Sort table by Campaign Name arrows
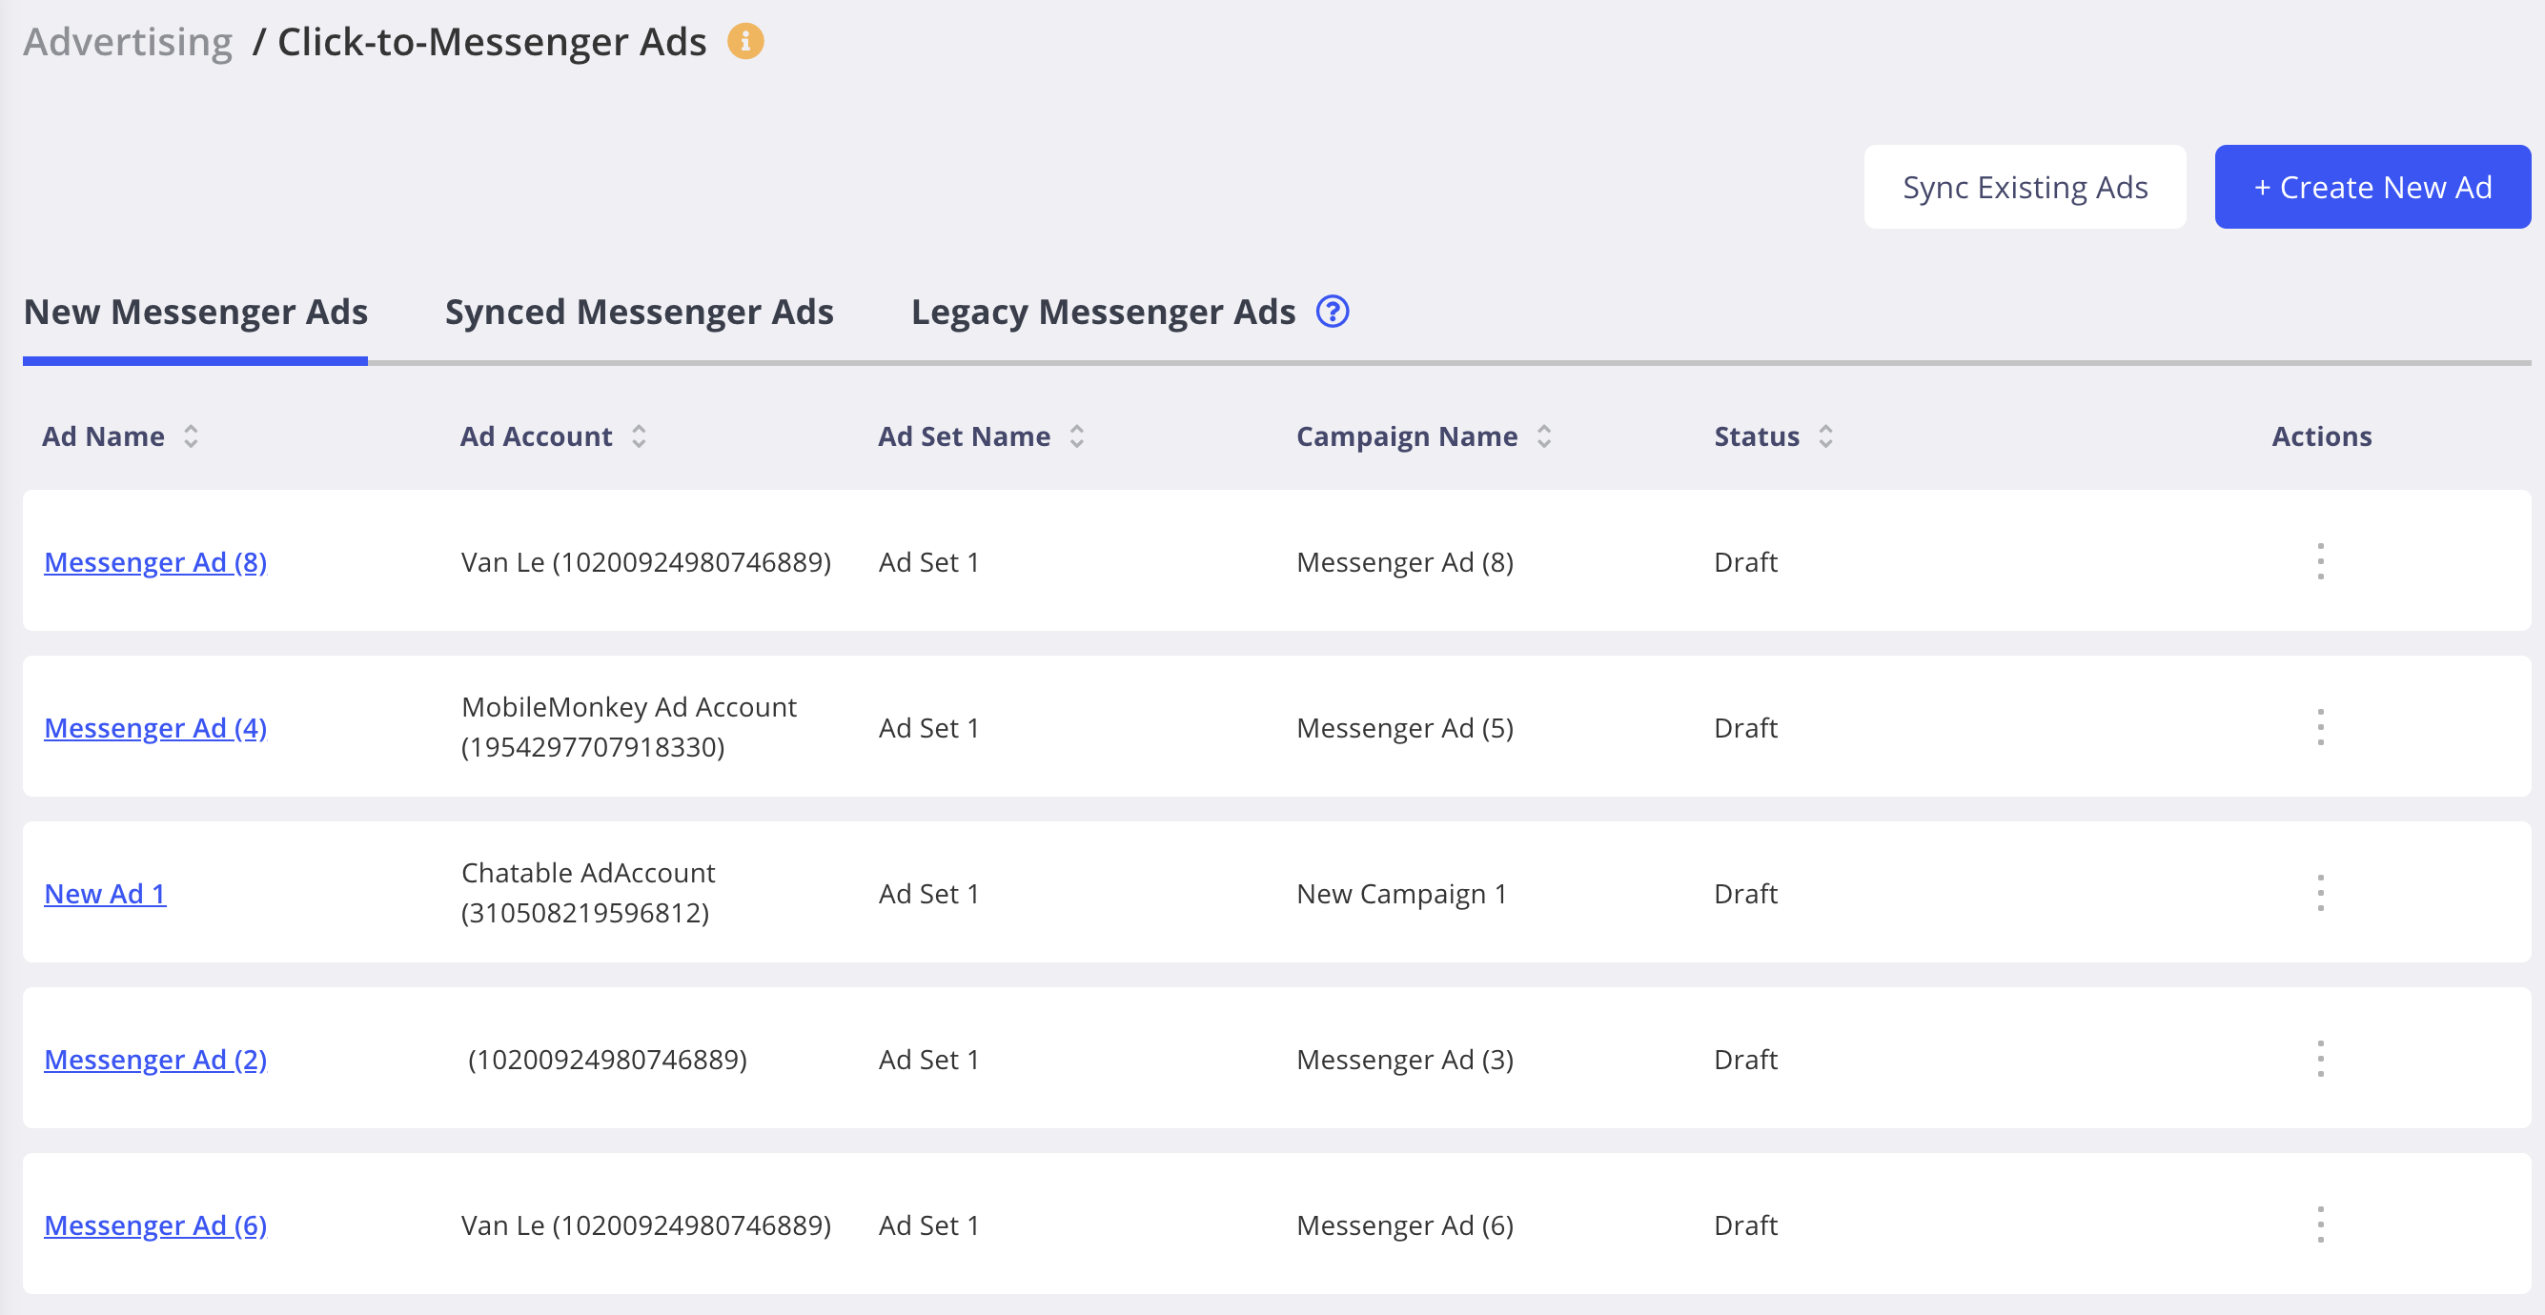The width and height of the screenshot is (2545, 1315). click(x=1543, y=436)
